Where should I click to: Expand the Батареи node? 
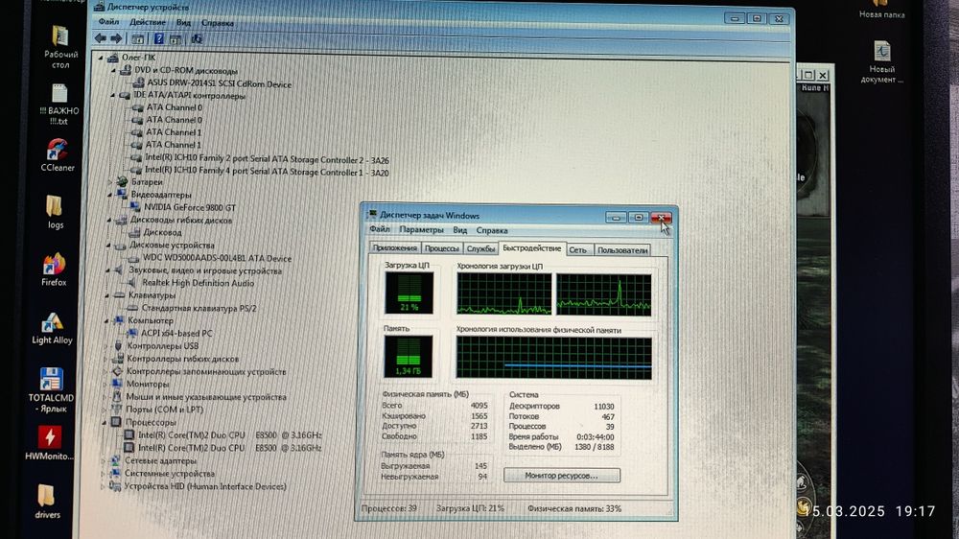click(110, 181)
